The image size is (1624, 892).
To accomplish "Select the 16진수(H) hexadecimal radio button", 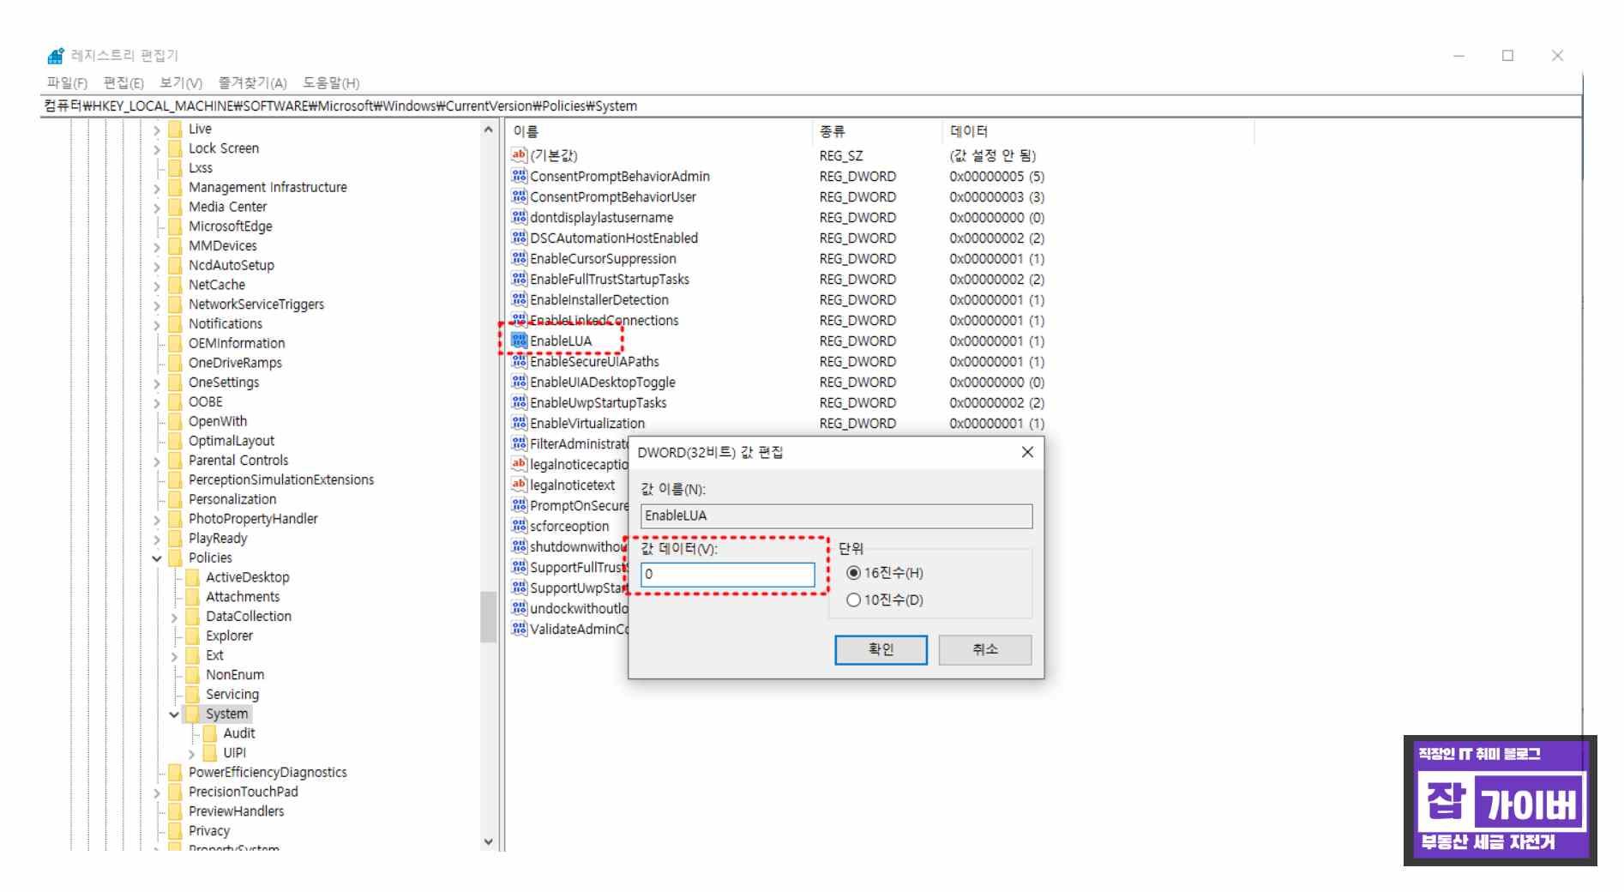I will [x=853, y=573].
